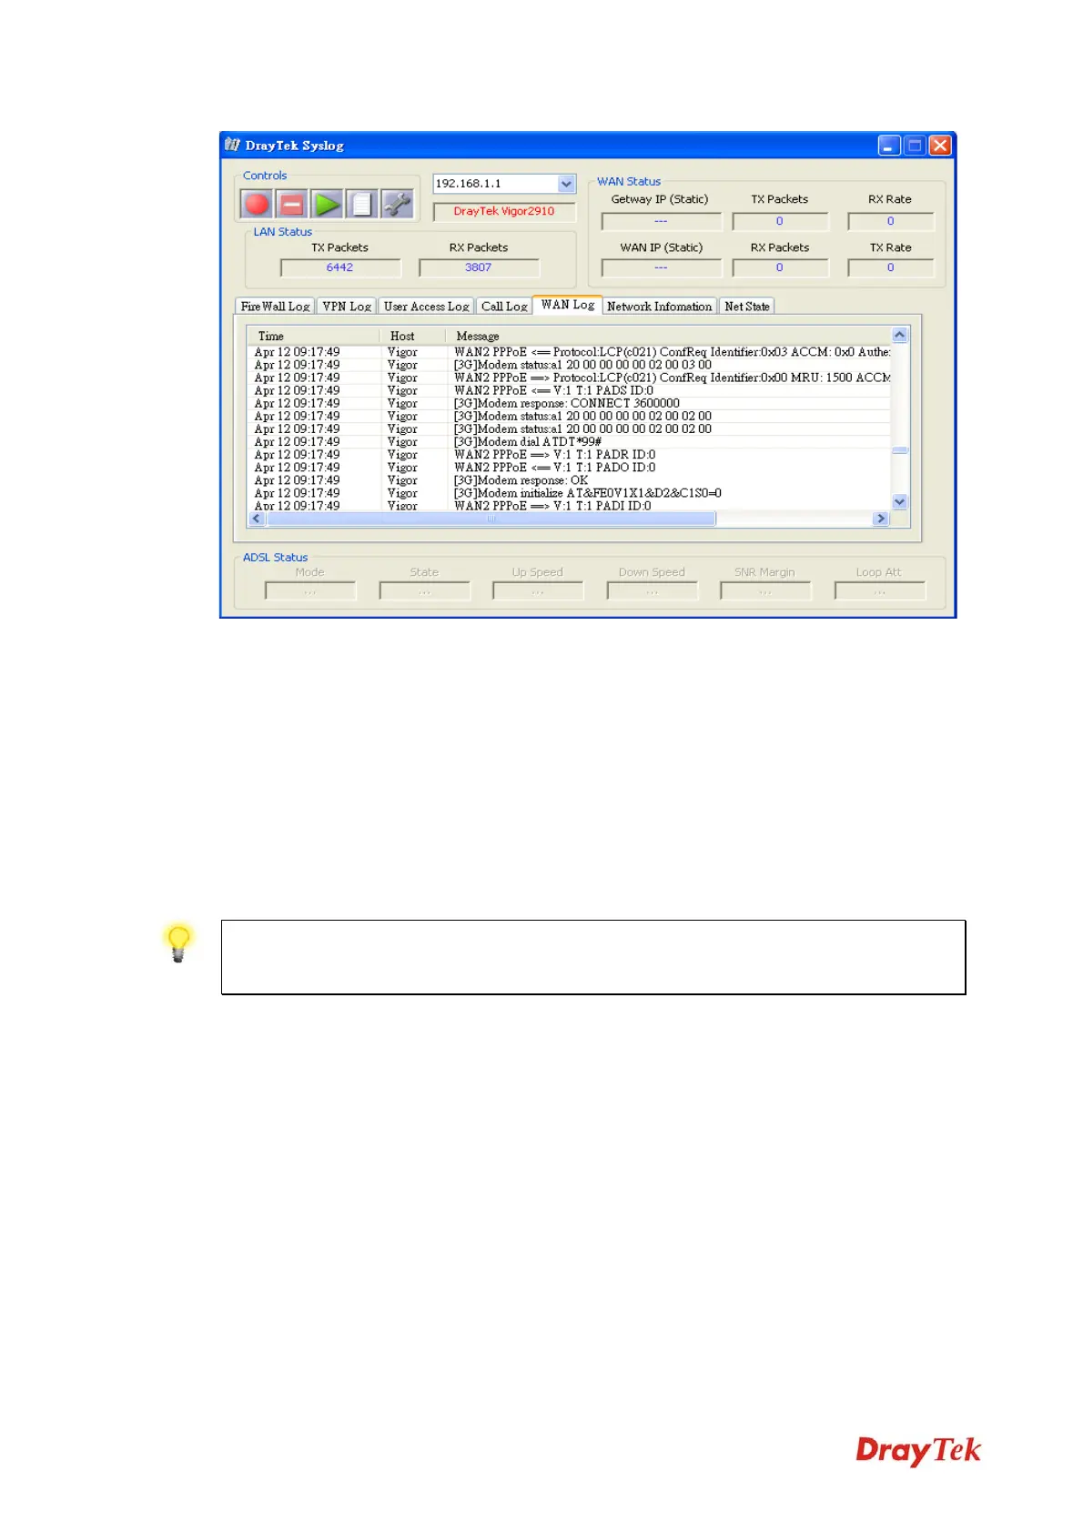The image size is (1083, 1532).
Task: Select the Modem dial ATDT*99# log row
Action: [x=569, y=441]
